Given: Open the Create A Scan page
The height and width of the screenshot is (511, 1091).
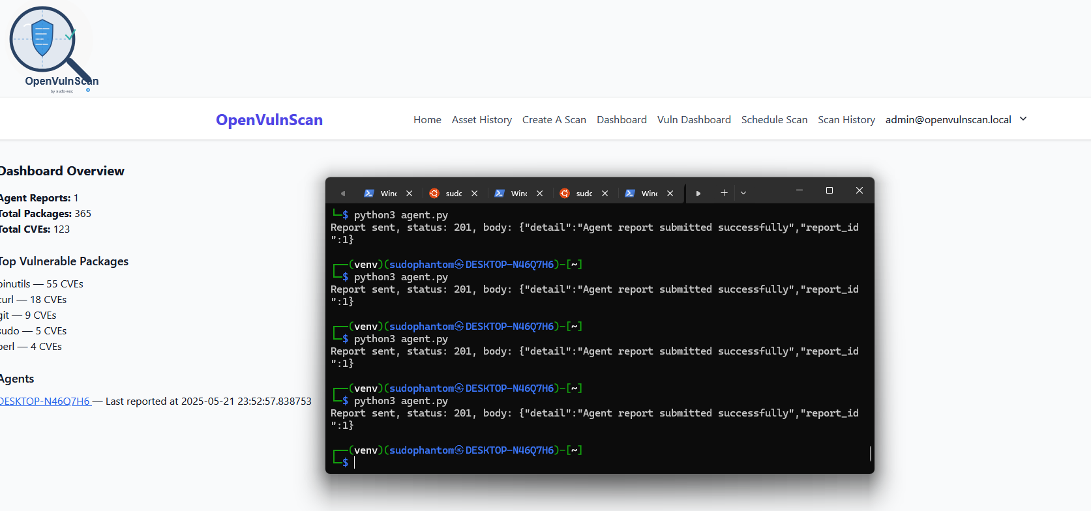Looking at the screenshot, I should click(554, 120).
